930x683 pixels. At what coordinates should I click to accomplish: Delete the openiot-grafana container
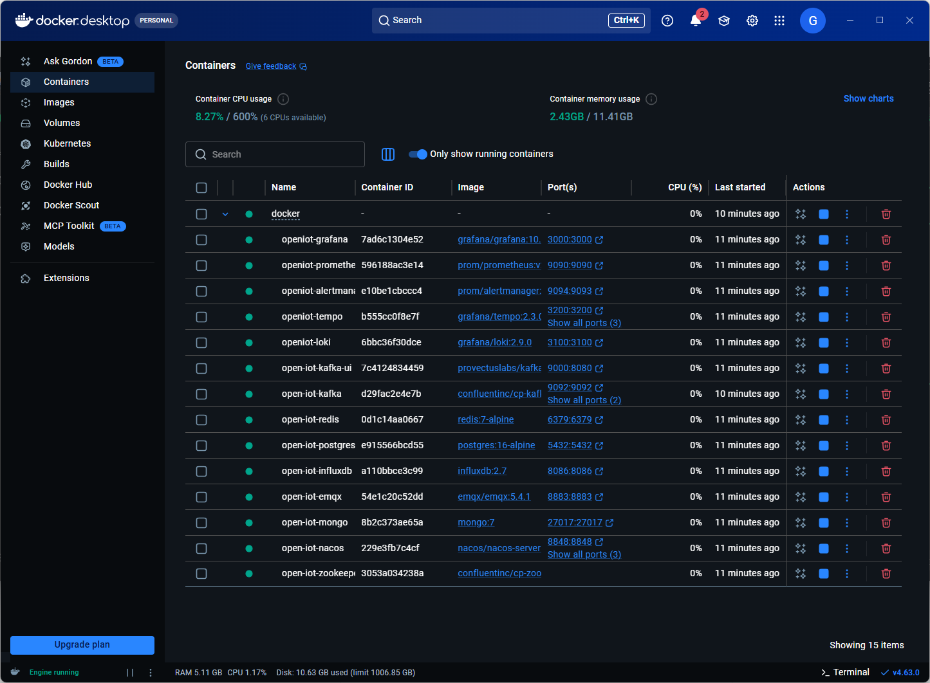point(886,240)
